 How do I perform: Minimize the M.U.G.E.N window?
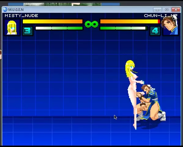(157, 9)
